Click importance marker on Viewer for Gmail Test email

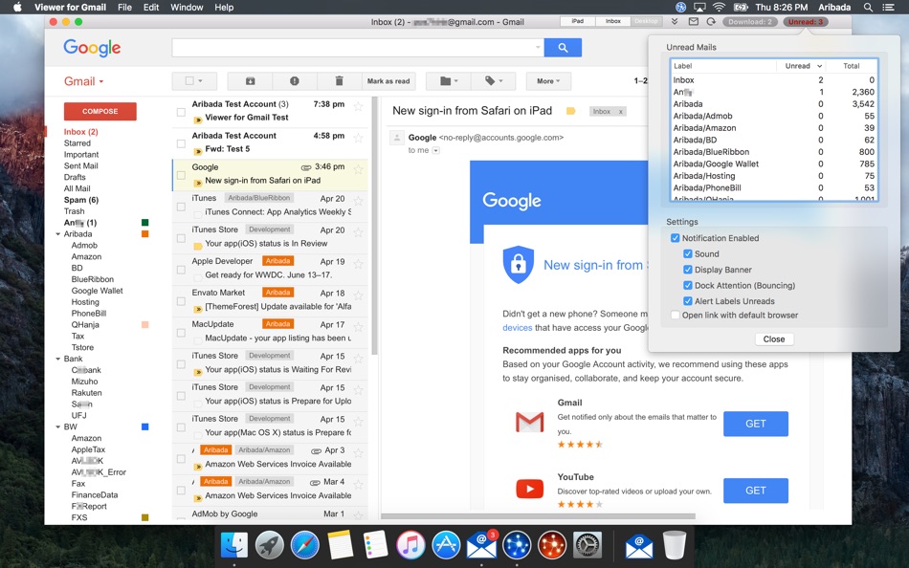tap(198, 119)
